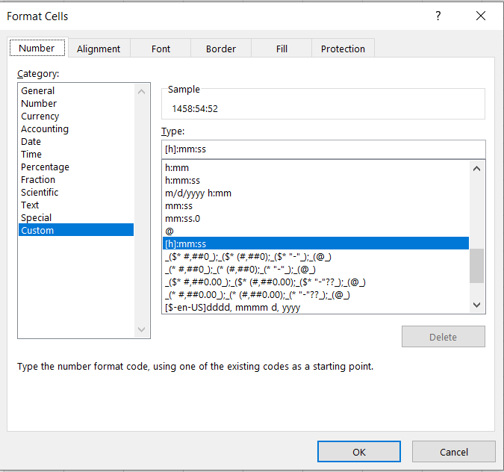Open the Font tab
504x472 pixels.
tap(161, 49)
